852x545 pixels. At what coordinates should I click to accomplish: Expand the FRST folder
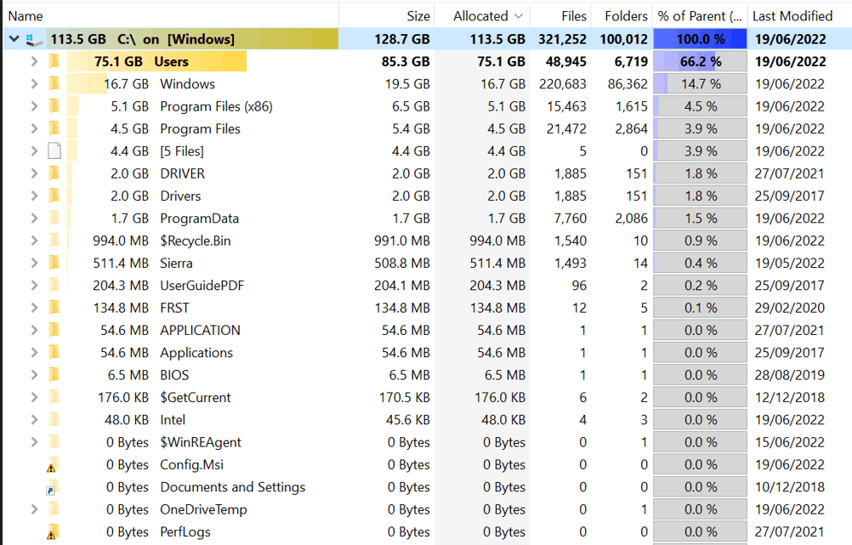pos(34,308)
